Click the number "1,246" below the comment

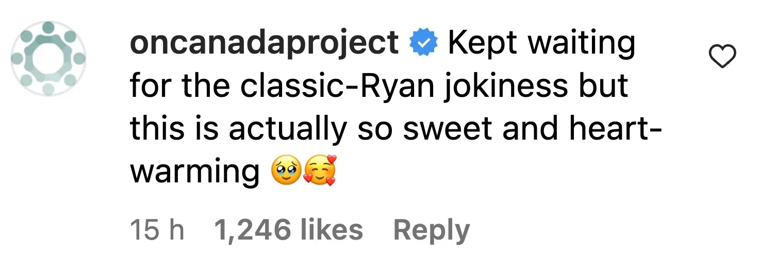[x=252, y=230]
